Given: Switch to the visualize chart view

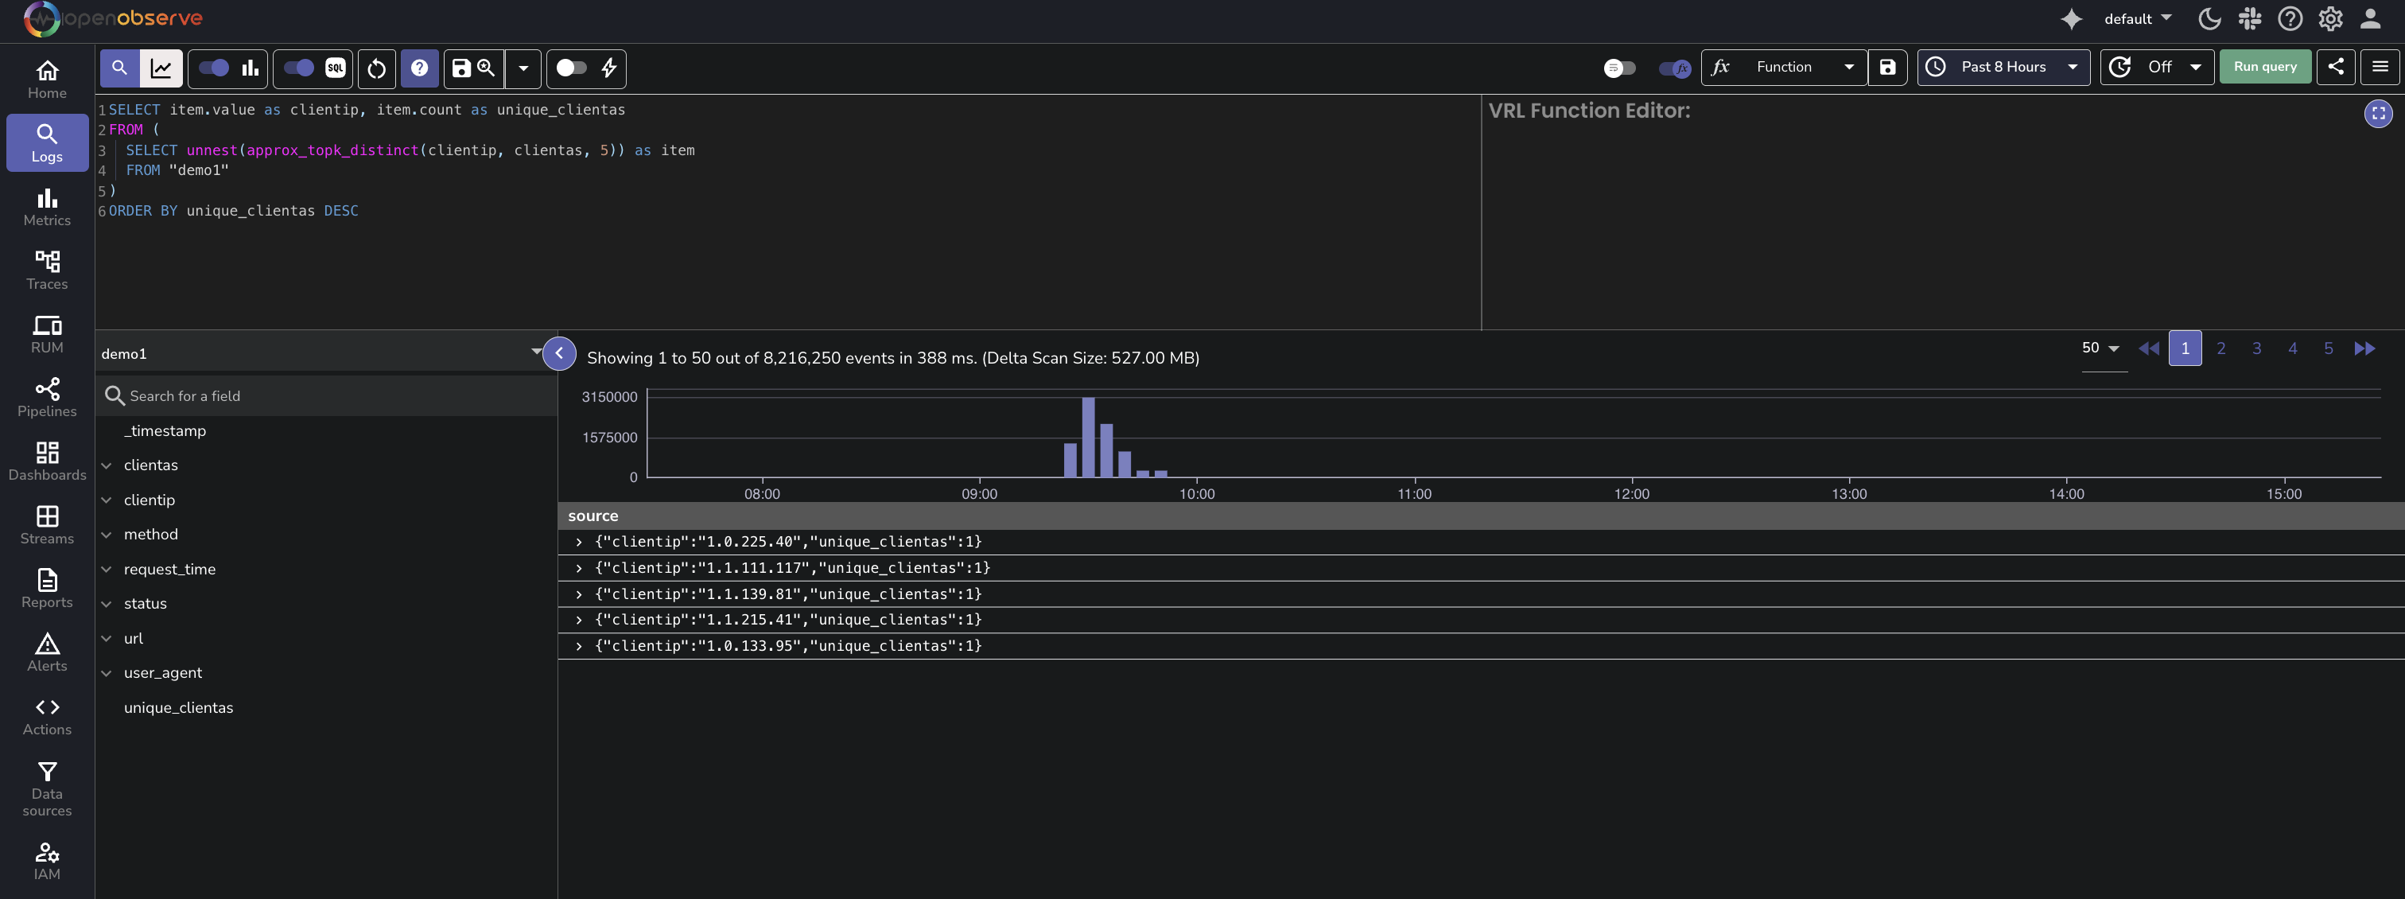Looking at the screenshot, I should 161,68.
